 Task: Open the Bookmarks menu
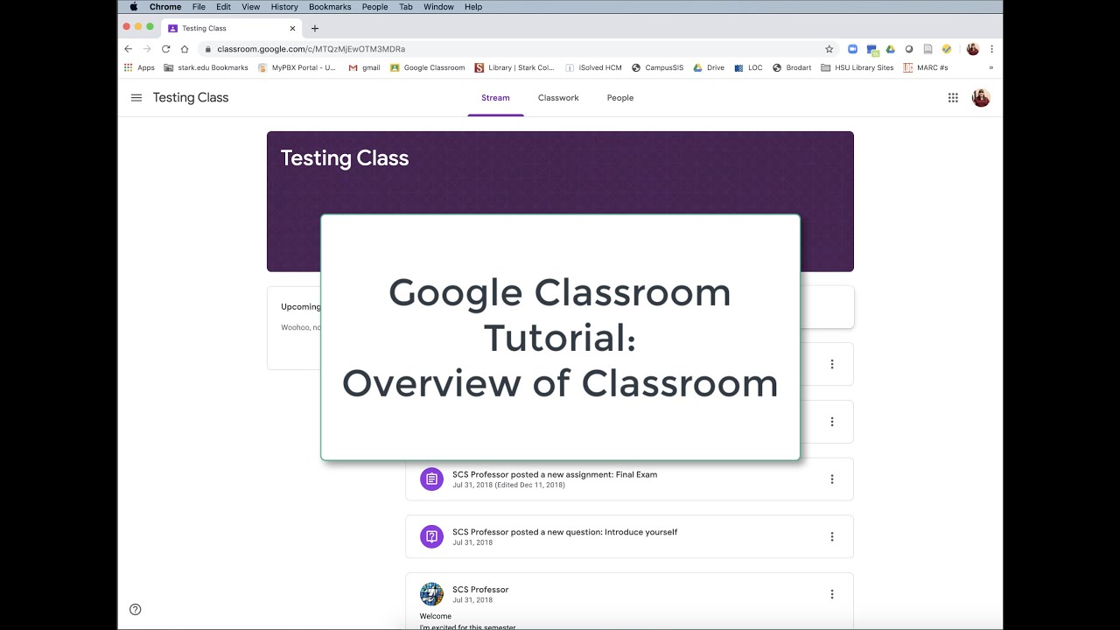(x=330, y=7)
